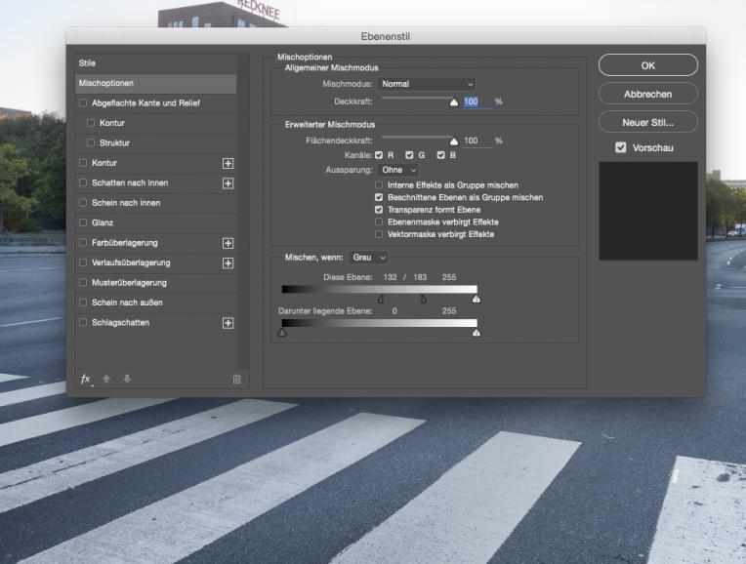Select Schatten nach innen list entry
This screenshot has width=746, height=564.
click(155, 183)
